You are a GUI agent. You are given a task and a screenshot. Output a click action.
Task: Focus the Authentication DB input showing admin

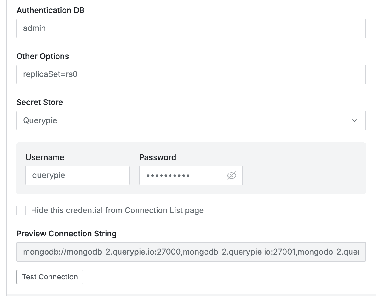(191, 28)
